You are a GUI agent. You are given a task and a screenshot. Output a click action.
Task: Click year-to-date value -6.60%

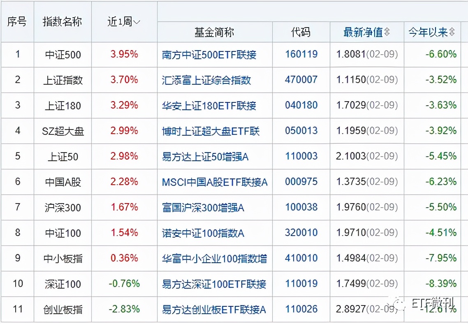tap(441, 54)
